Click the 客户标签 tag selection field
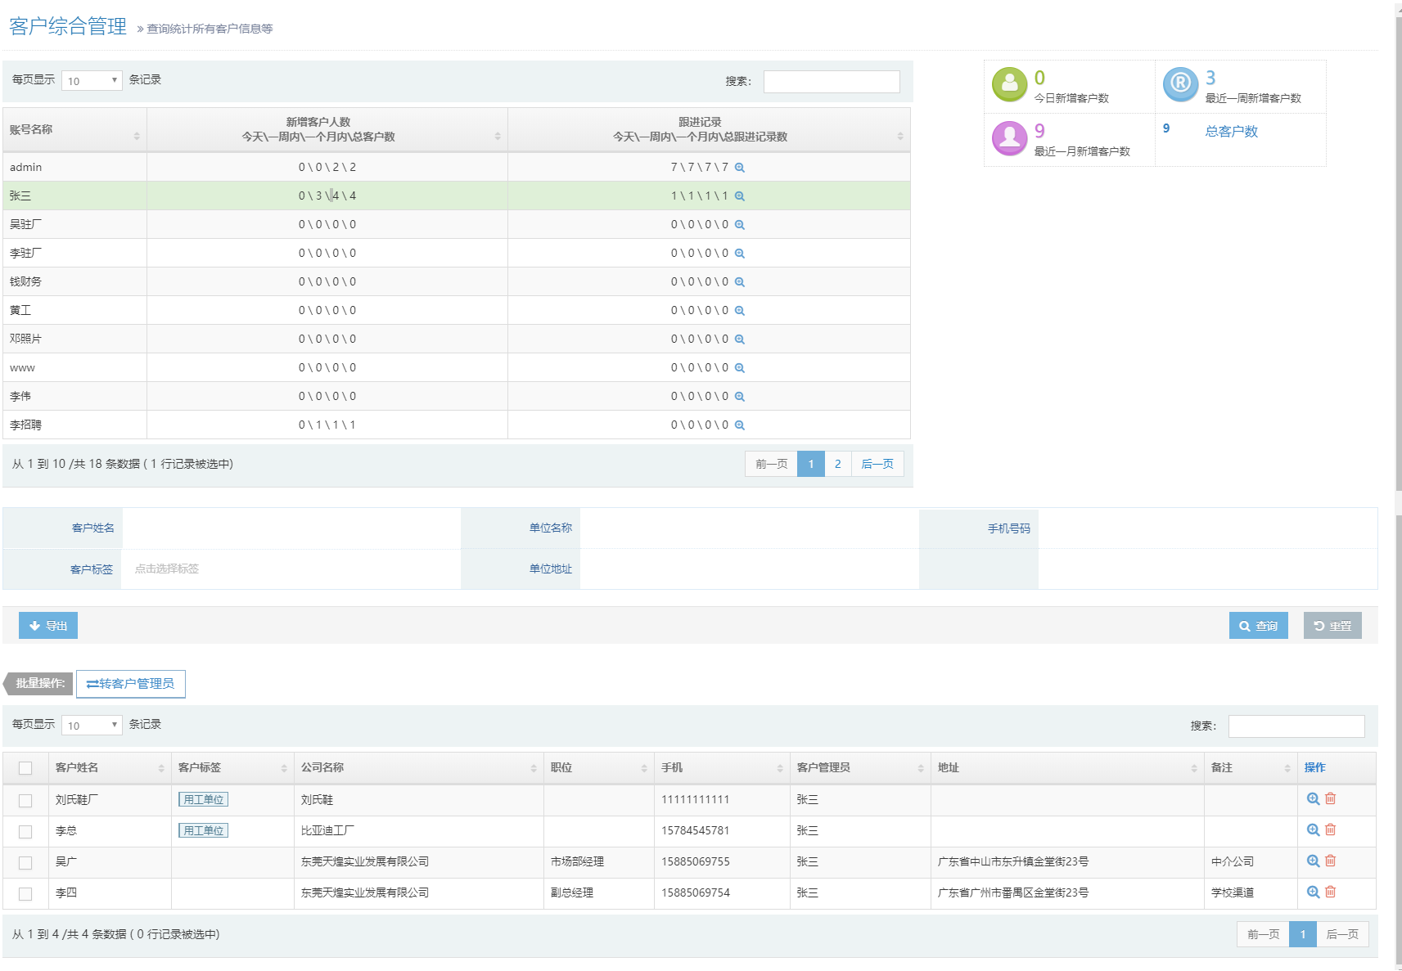 click(290, 569)
